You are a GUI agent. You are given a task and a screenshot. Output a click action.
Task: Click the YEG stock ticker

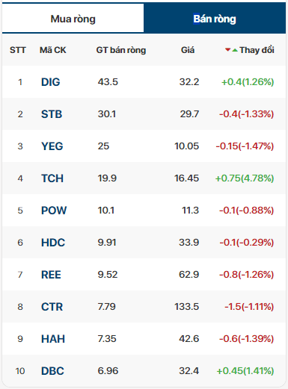[52, 146]
